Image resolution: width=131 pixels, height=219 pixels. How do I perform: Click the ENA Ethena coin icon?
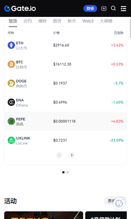(x=11, y=102)
